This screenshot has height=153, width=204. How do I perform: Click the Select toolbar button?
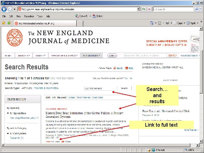98,16
